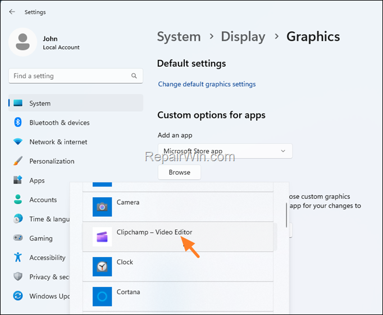Click the Privacy shield icon
The height and width of the screenshot is (315, 383).
(x=18, y=276)
